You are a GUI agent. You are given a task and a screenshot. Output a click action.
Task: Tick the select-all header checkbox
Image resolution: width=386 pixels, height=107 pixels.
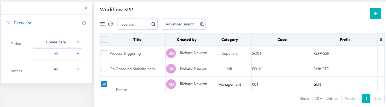tap(104, 40)
